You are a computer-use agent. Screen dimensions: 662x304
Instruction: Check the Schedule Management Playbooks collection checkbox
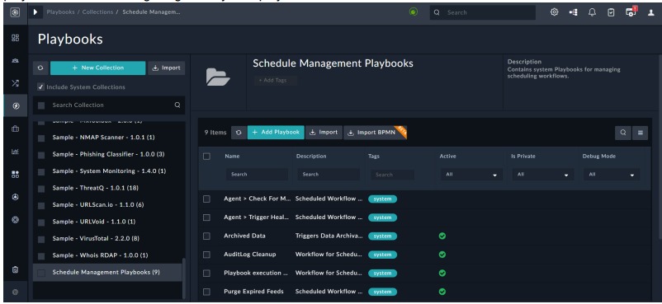pyautogui.click(x=41, y=273)
